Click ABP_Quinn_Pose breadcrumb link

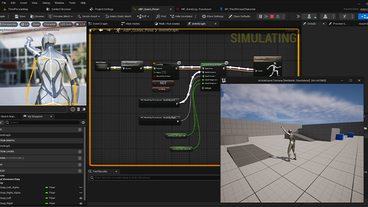pyautogui.click(x=138, y=30)
